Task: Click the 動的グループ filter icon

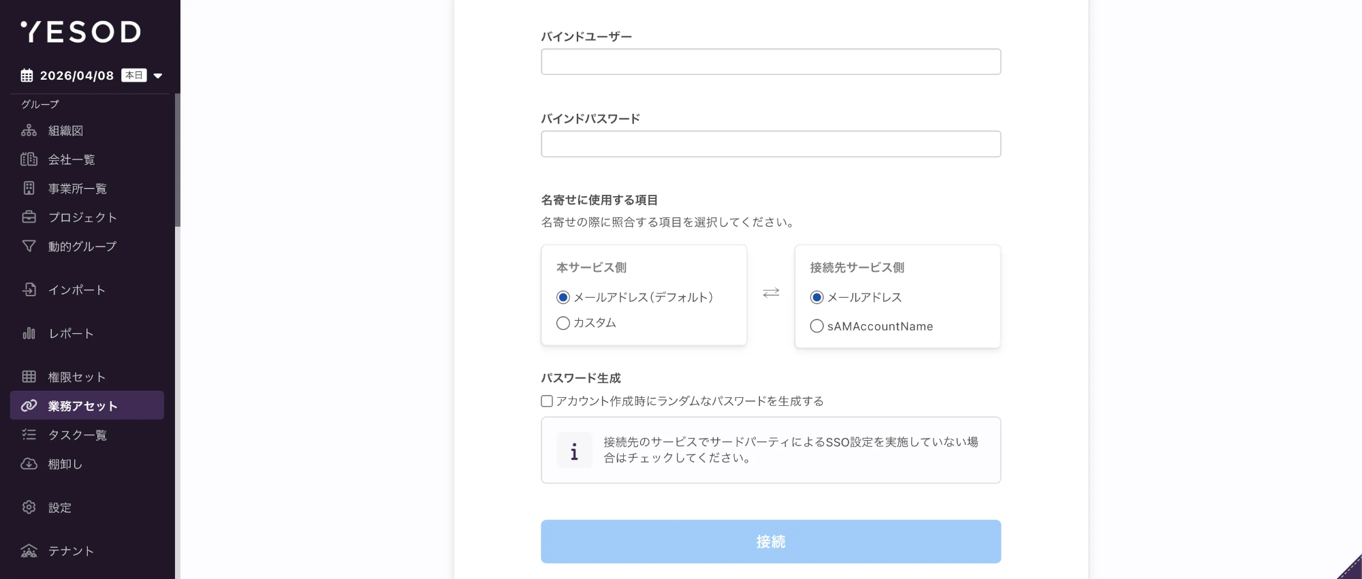Action: tap(29, 246)
